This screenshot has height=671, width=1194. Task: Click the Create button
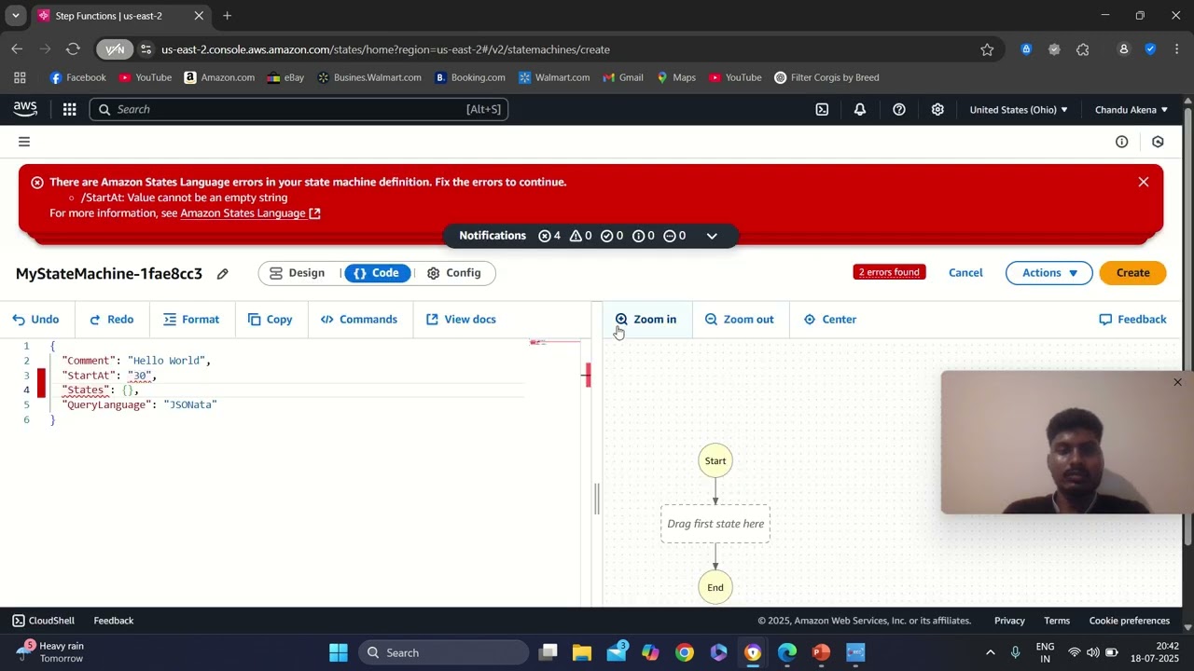click(x=1132, y=273)
